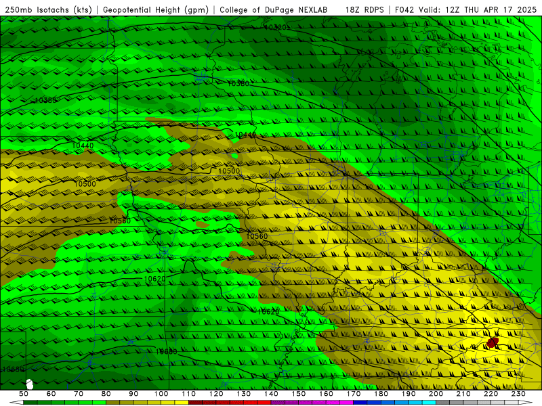Click the 150 tick label on color bar
This screenshot has width=542, height=406.
pos(299,394)
